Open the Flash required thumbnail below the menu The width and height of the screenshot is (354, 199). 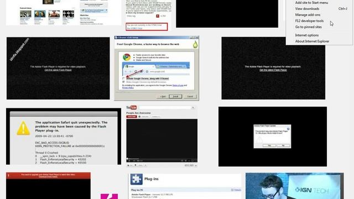point(273,69)
